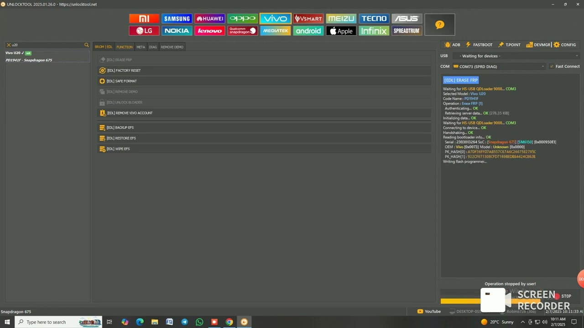Open Google Chrome from the taskbar

(229, 322)
